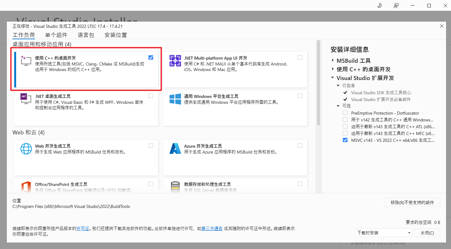The image size is (451, 249).
Task: Click 移除(R)不受支持的组件 button
Action: pos(412,202)
